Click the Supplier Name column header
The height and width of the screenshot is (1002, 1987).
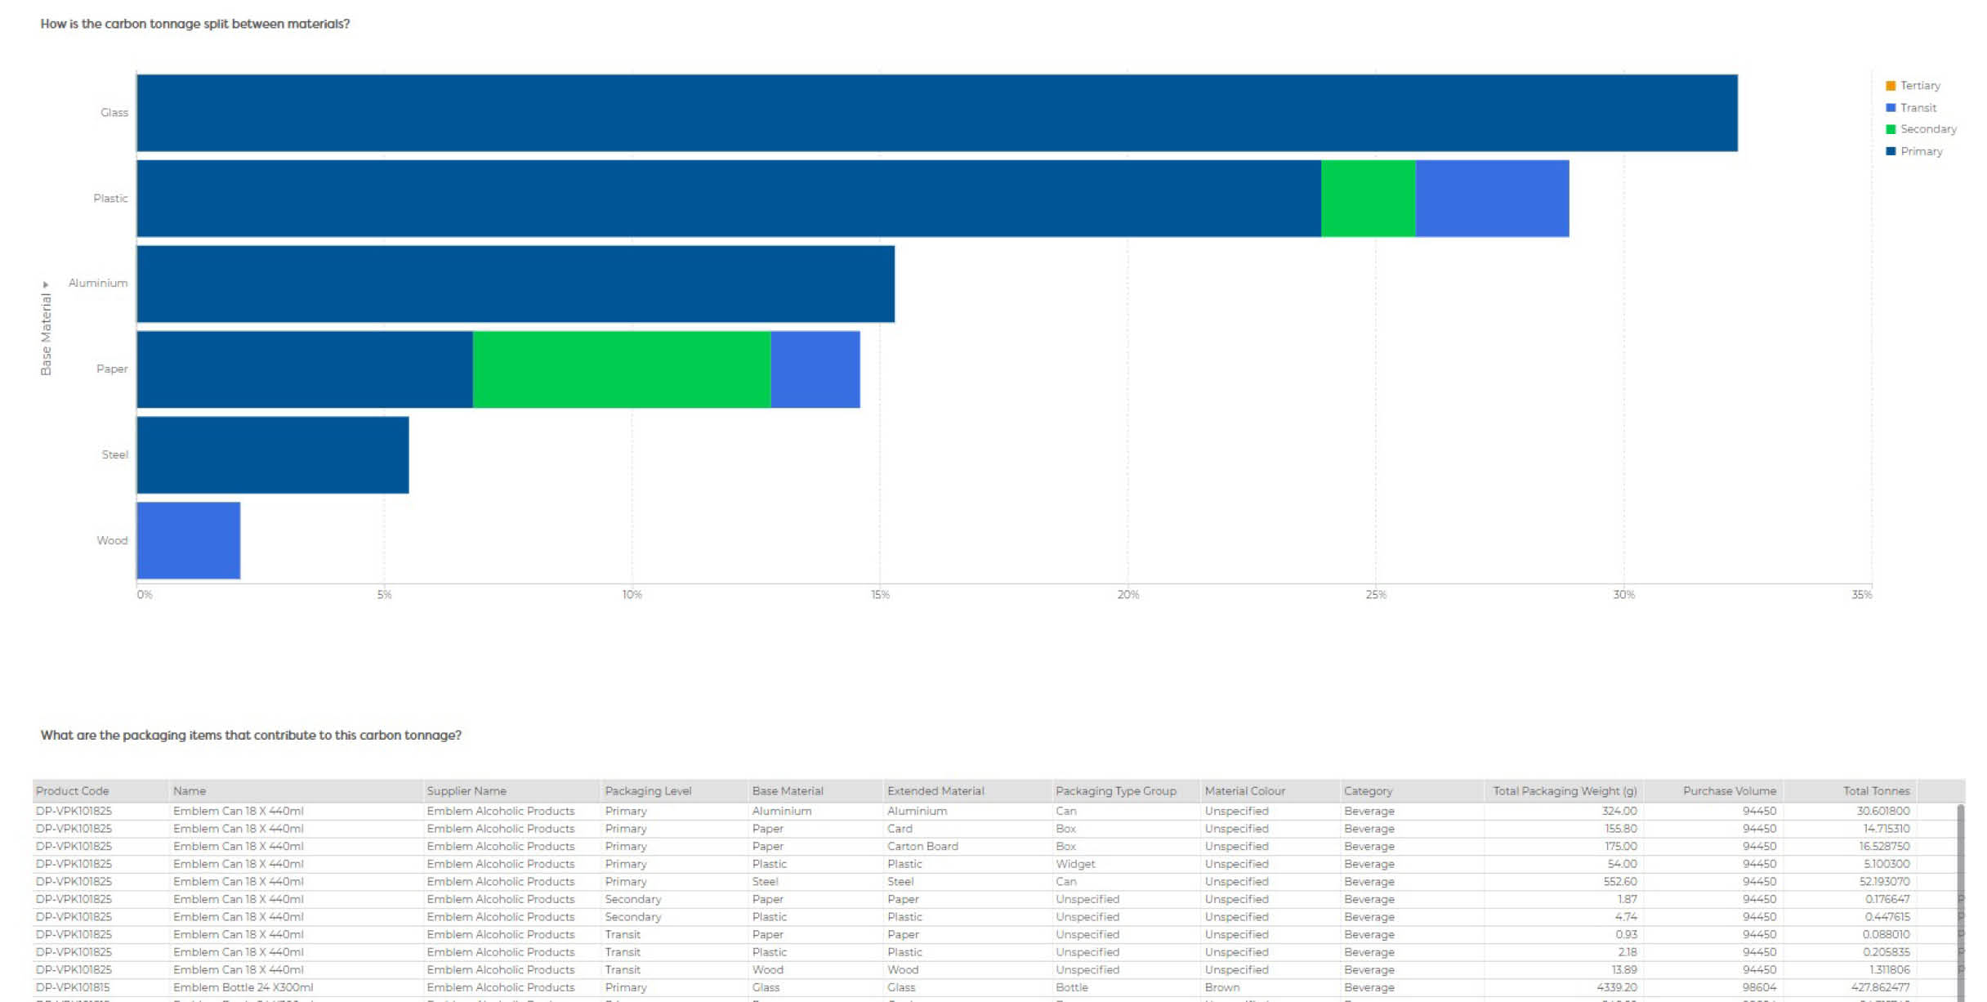pos(467,790)
